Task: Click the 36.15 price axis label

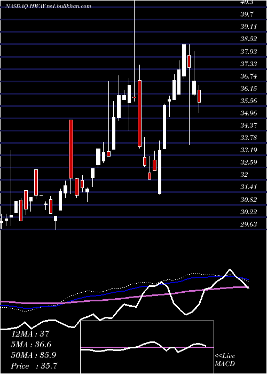Action: tap(249, 89)
